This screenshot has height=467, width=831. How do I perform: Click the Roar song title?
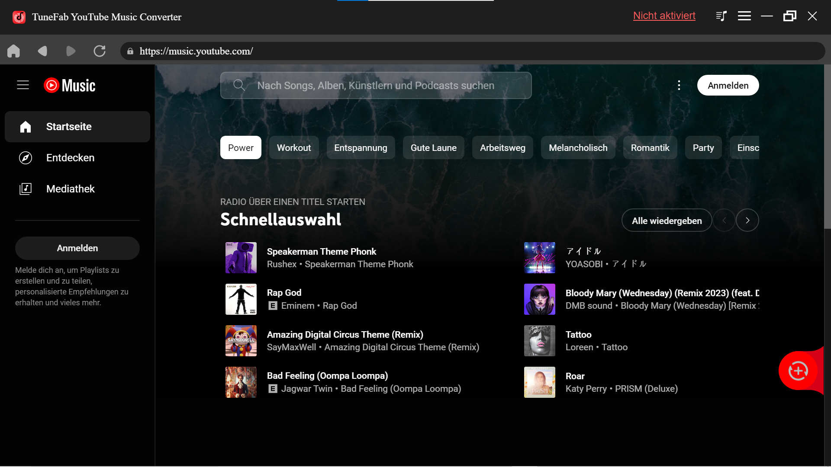575,376
